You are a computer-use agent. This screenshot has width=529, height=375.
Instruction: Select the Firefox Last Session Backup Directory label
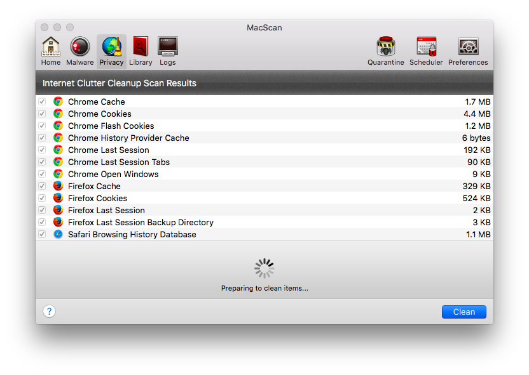pos(141,223)
